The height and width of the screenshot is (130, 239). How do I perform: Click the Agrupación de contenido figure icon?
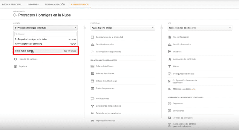click(x=170, y=59)
